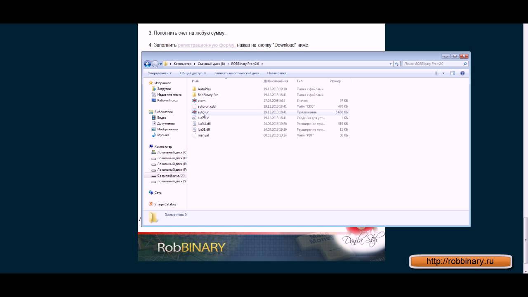The height and width of the screenshot is (297, 528).
Task: Sort by the Дата изменения column header
Action: [x=276, y=81]
